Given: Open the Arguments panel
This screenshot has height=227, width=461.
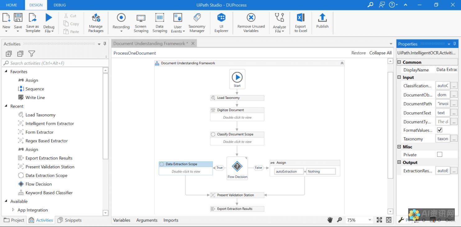Looking at the screenshot, I should click(x=147, y=220).
